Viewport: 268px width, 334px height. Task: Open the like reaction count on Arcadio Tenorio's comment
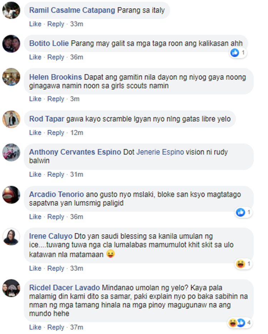click(x=244, y=212)
